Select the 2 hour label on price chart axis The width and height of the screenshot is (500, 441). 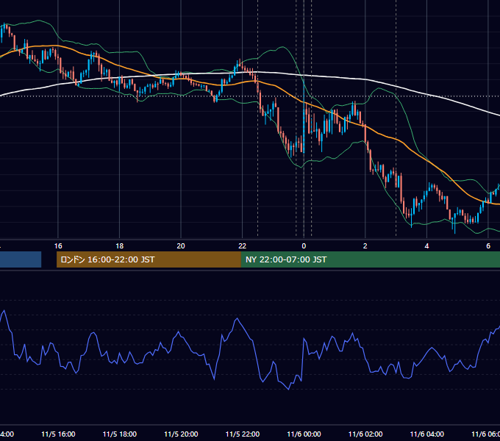365,246
